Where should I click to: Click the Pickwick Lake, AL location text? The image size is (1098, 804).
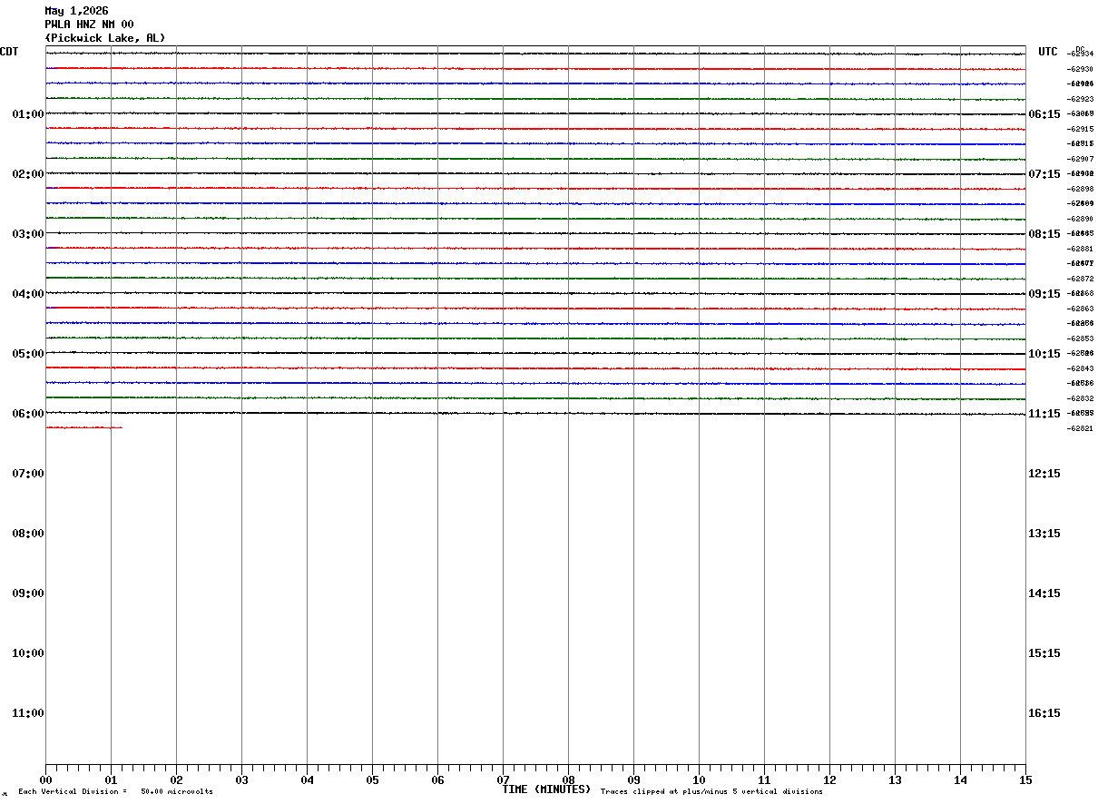pyautogui.click(x=105, y=38)
